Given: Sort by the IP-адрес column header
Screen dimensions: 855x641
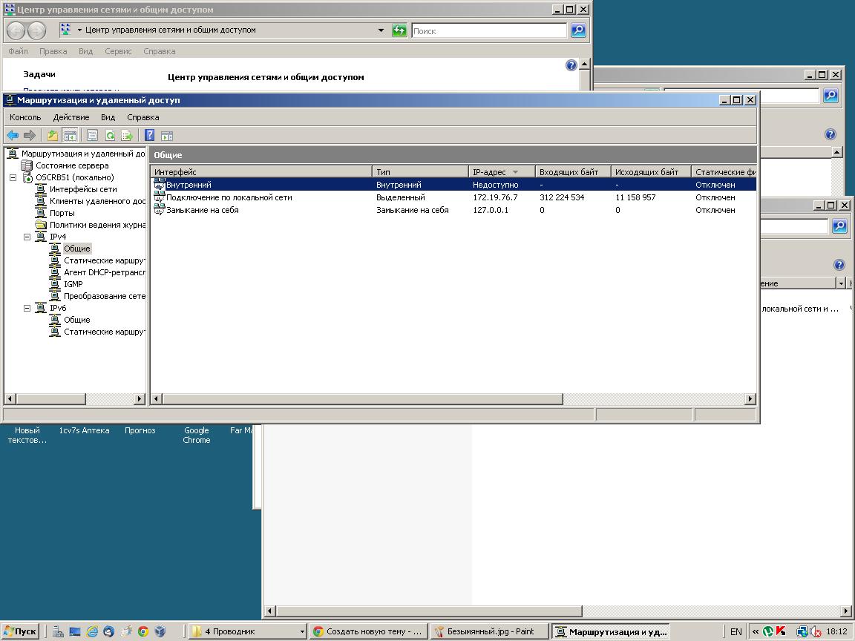Looking at the screenshot, I should [x=489, y=172].
